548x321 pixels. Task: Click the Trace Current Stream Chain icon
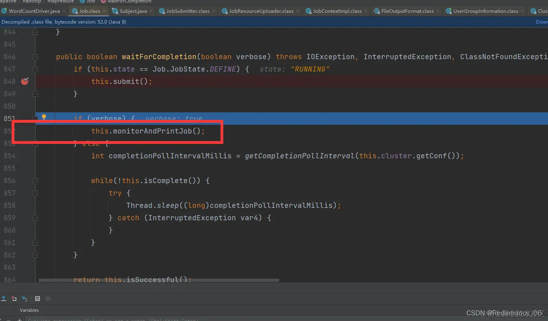coord(48,299)
